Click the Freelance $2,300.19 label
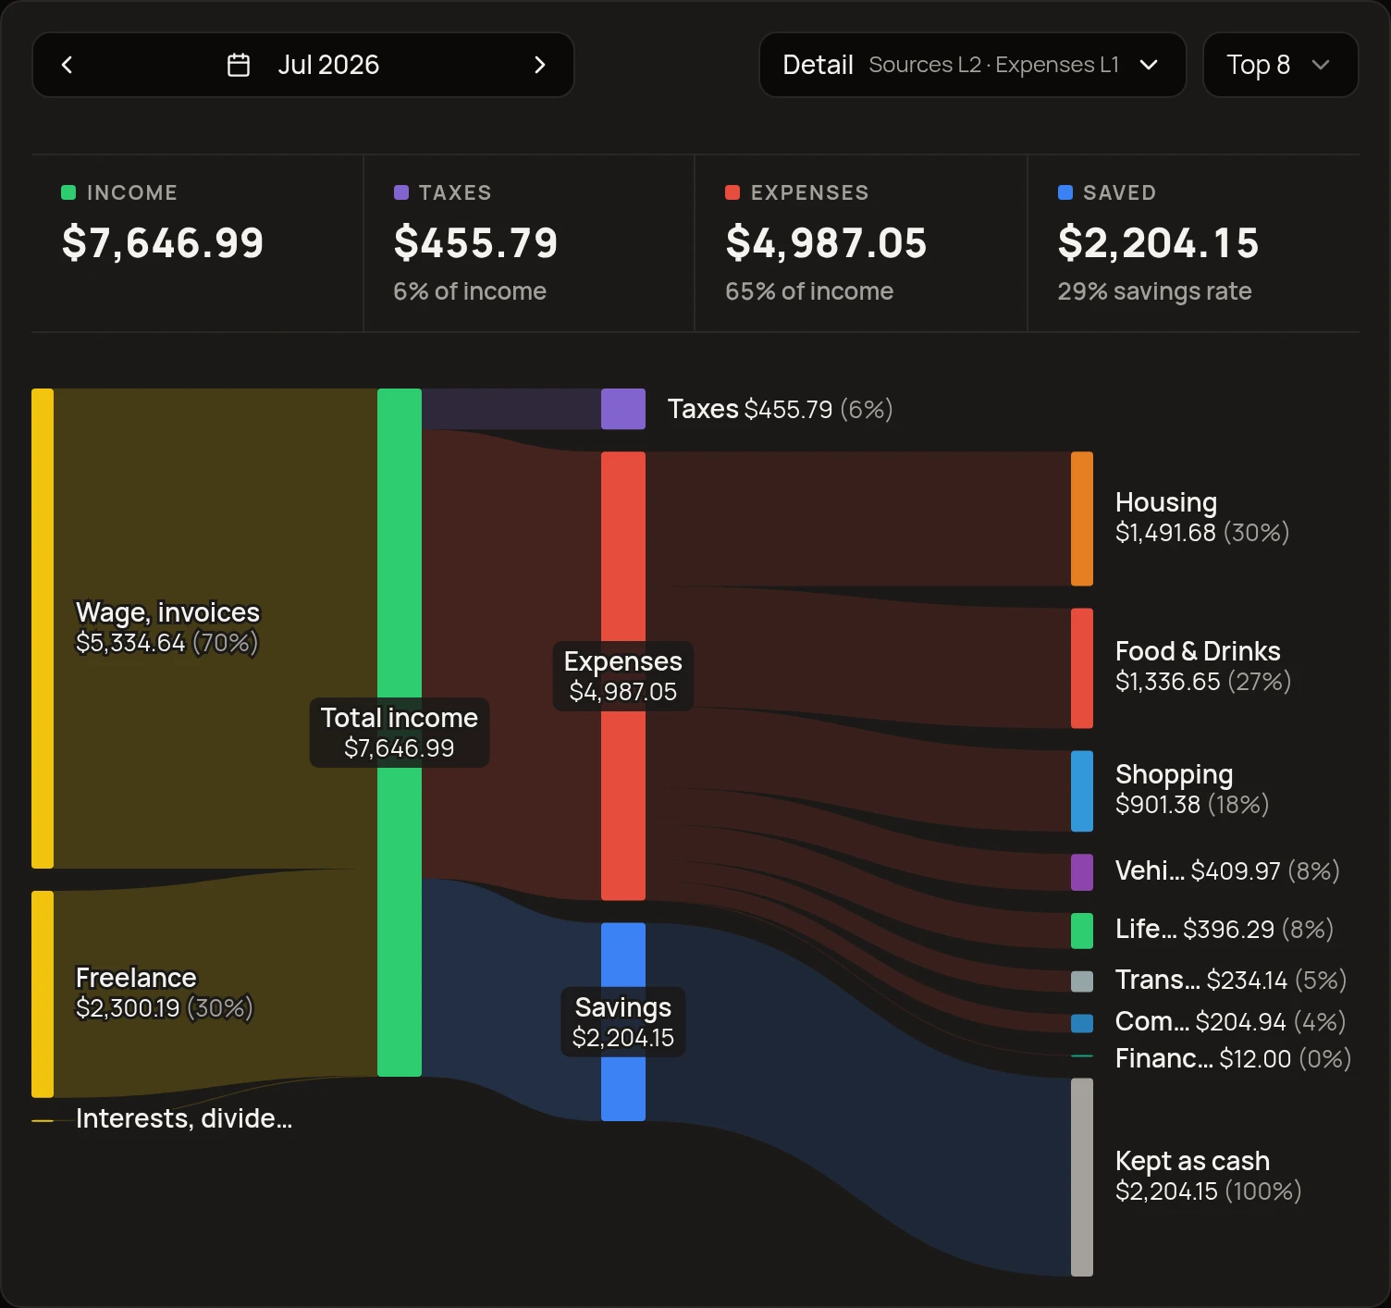 [164, 993]
